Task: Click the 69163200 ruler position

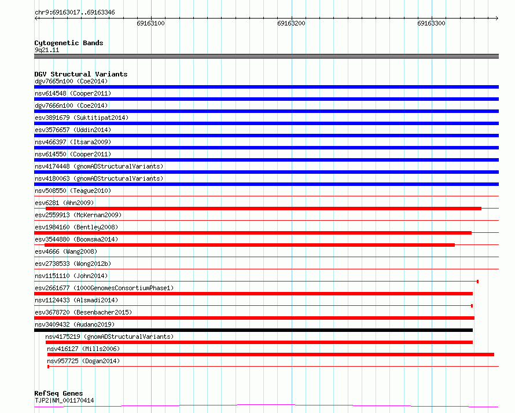Action: coord(291,23)
